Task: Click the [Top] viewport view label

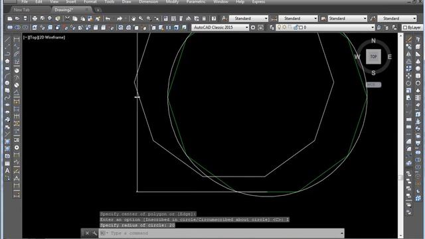Action: (x=33, y=37)
